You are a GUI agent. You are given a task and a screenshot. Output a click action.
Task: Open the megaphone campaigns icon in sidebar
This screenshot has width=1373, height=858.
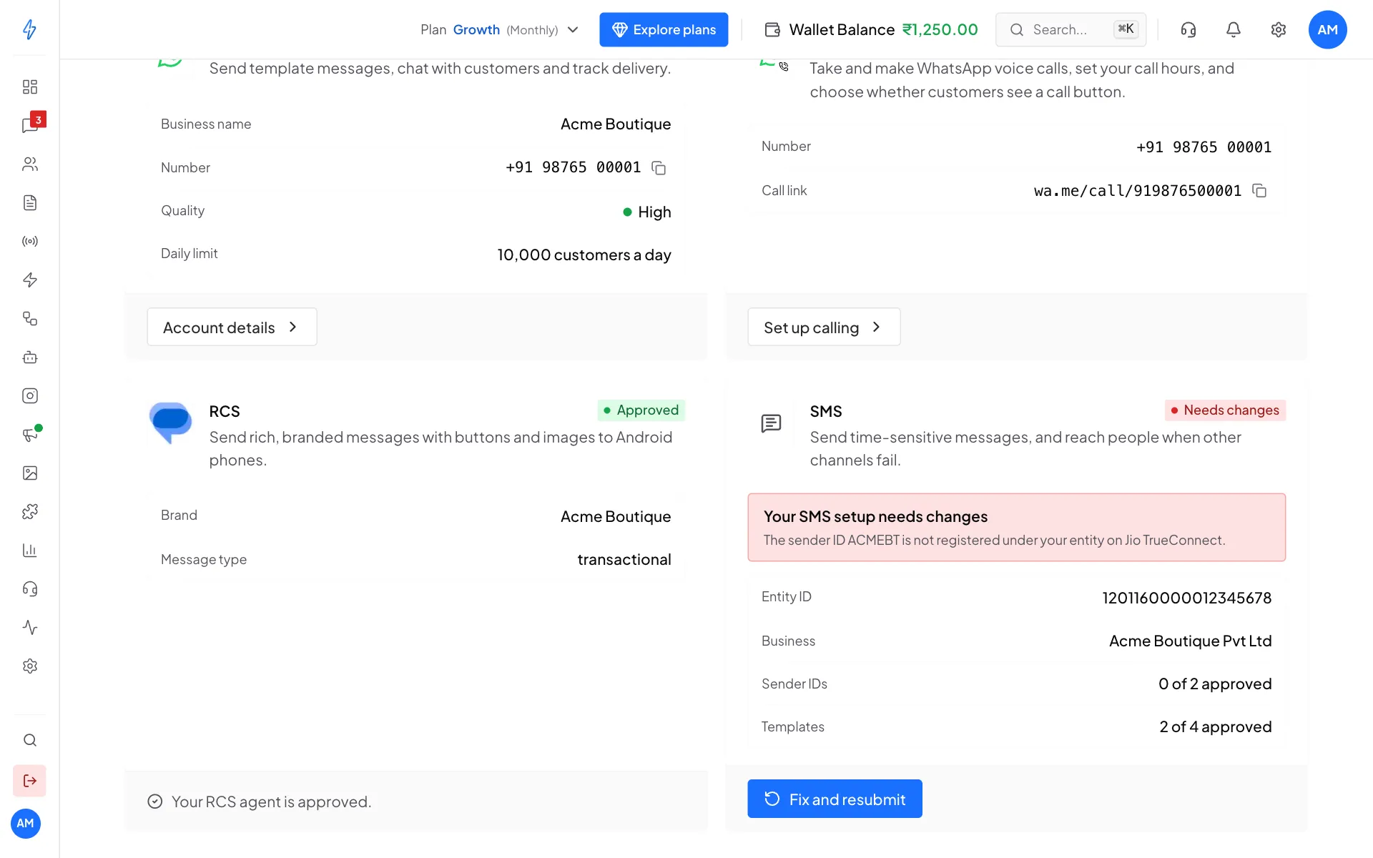pyautogui.click(x=29, y=434)
